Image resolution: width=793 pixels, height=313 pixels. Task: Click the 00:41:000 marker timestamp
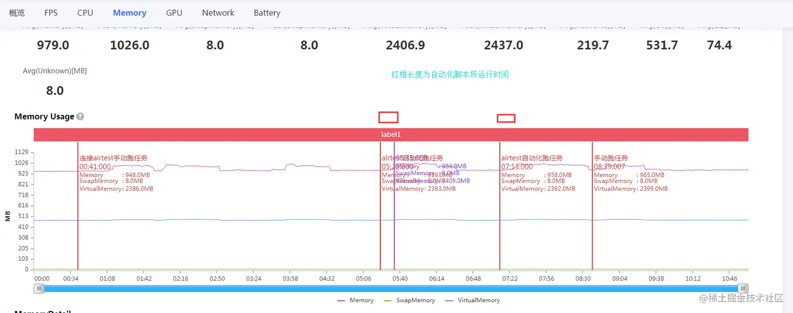click(x=95, y=167)
